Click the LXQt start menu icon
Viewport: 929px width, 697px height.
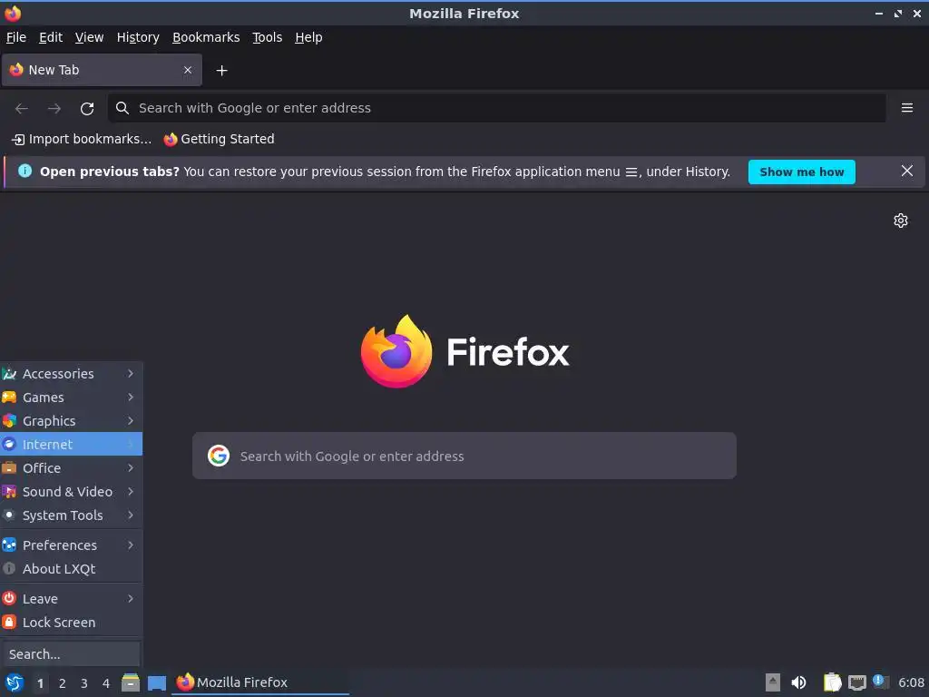pos(14,682)
